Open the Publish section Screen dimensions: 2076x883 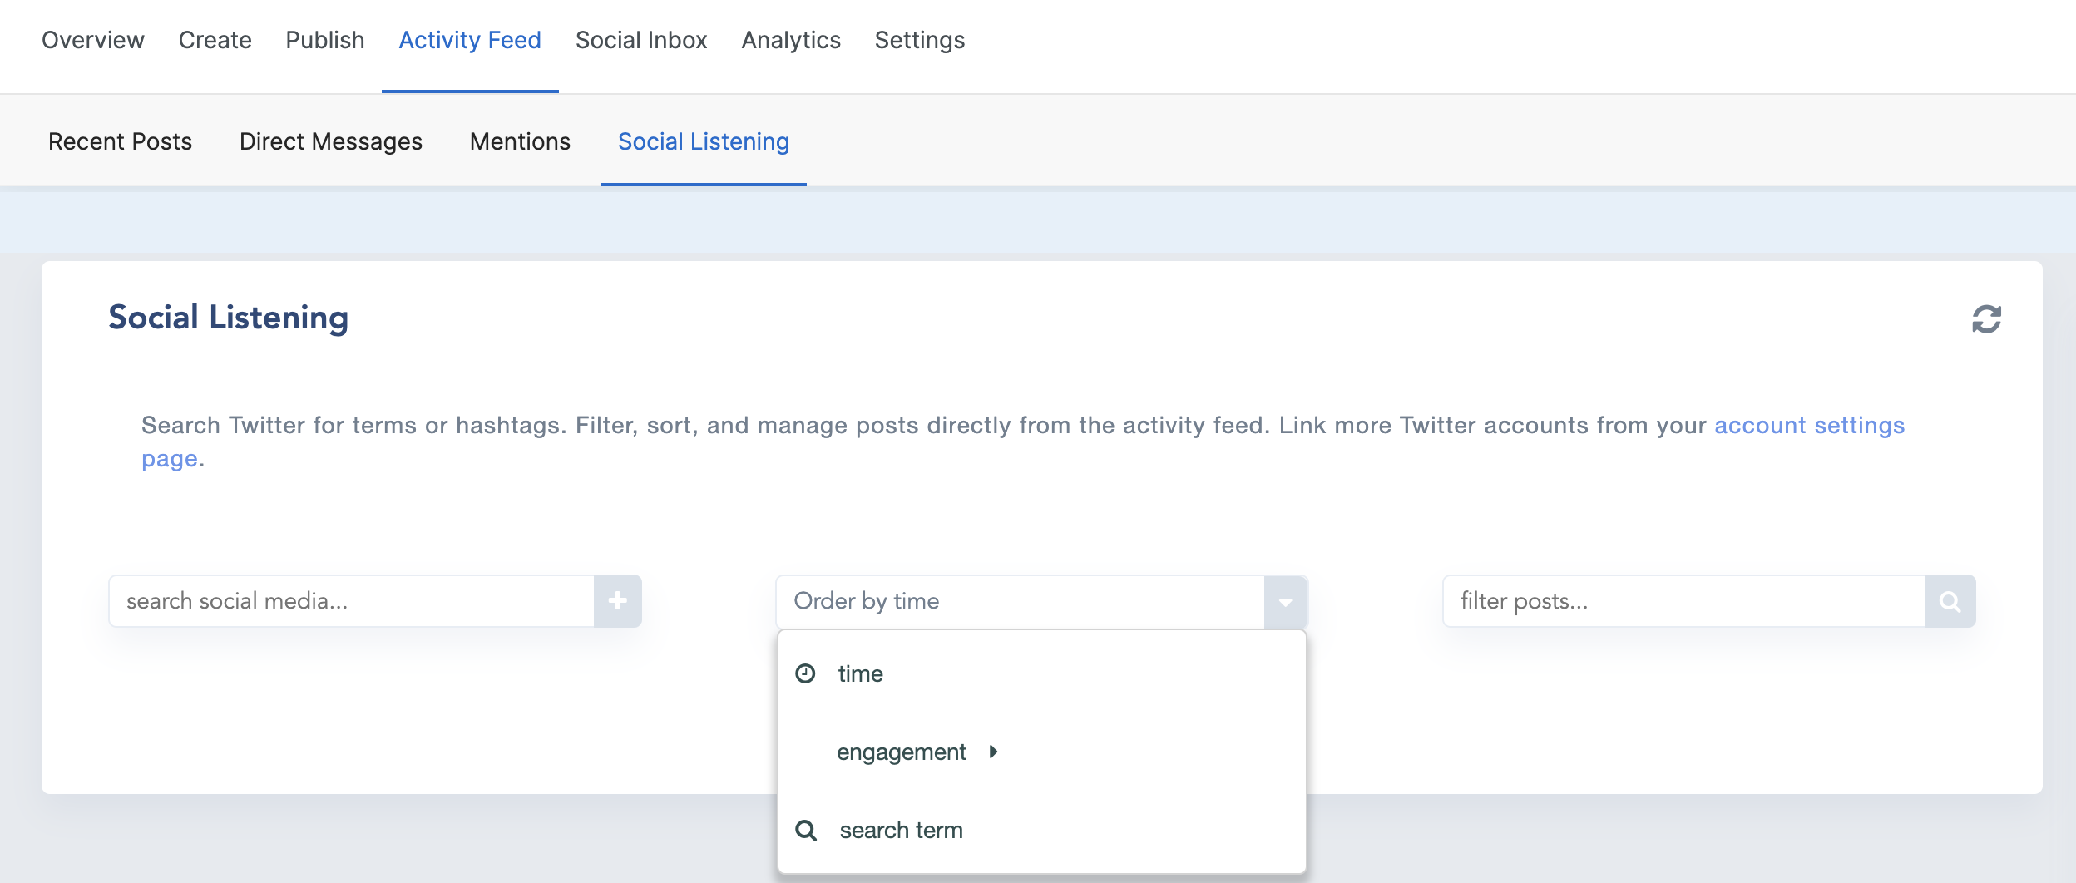[x=324, y=40]
